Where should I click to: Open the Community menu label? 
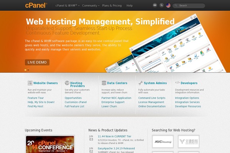click(90, 6)
